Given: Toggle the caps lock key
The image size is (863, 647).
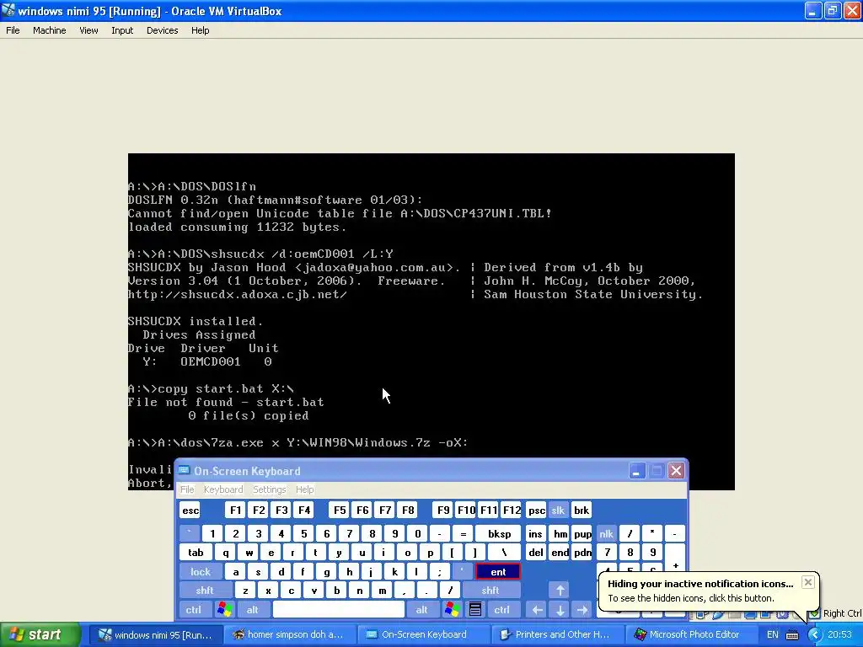Looking at the screenshot, I should point(201,572).
